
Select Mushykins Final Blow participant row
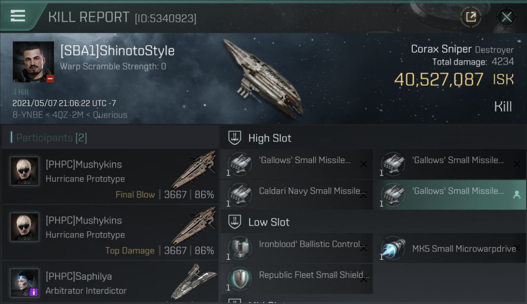(x=110, y=177)
